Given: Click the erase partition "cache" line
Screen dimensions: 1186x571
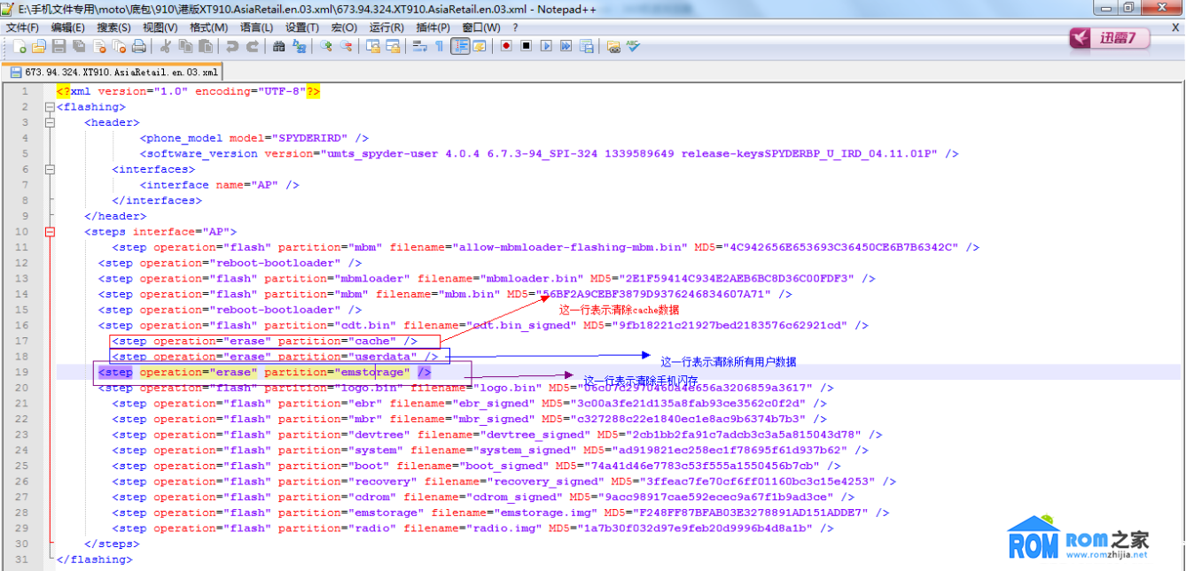Looking at the screenshot, I should tap(264, 341).
